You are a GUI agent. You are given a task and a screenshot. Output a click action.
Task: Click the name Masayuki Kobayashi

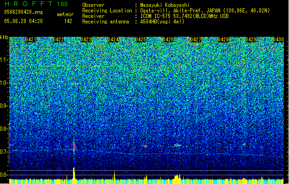pos(165,5)
